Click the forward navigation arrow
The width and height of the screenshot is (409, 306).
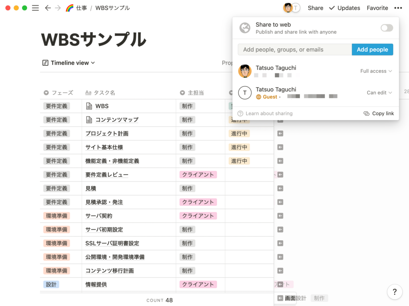[x=58, y=8]
